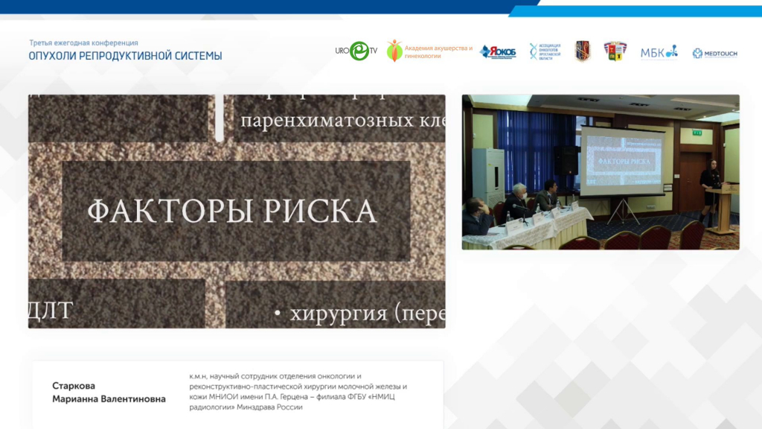The height and width of the screenshot is (429, 762).
Task: Click the ЯОКОБ logo
Action: 498,51
